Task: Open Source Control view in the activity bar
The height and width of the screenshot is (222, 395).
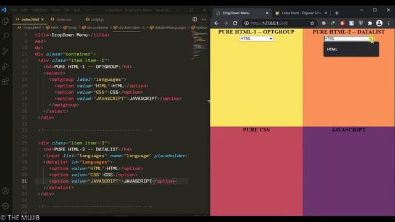Action: [6, 51]
